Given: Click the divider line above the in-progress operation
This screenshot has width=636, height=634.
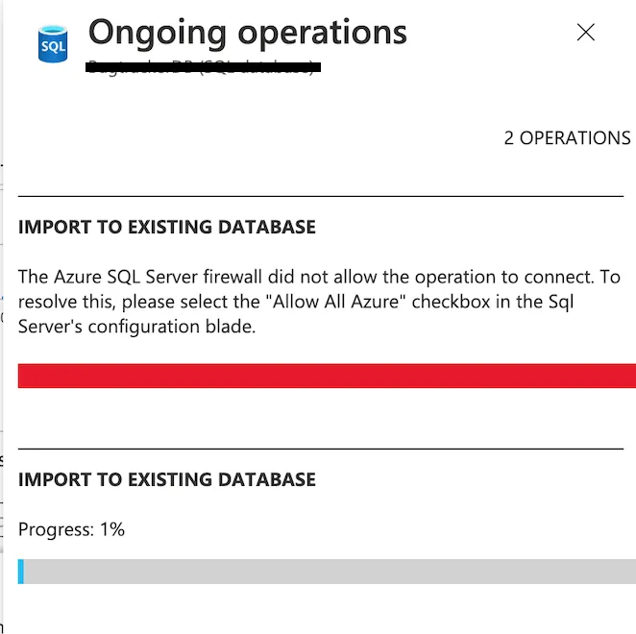Looking at the screenshot, I should point(320,449).
